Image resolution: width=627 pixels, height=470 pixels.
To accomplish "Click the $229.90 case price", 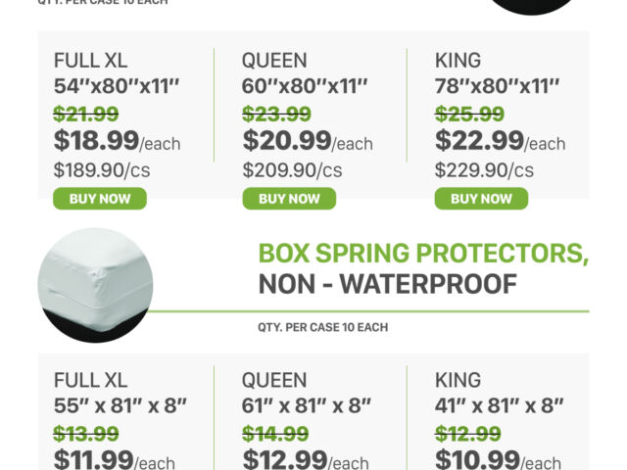I will (x=484, y=170).
